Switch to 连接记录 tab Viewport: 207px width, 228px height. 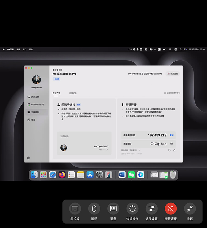tap(73, 93)
